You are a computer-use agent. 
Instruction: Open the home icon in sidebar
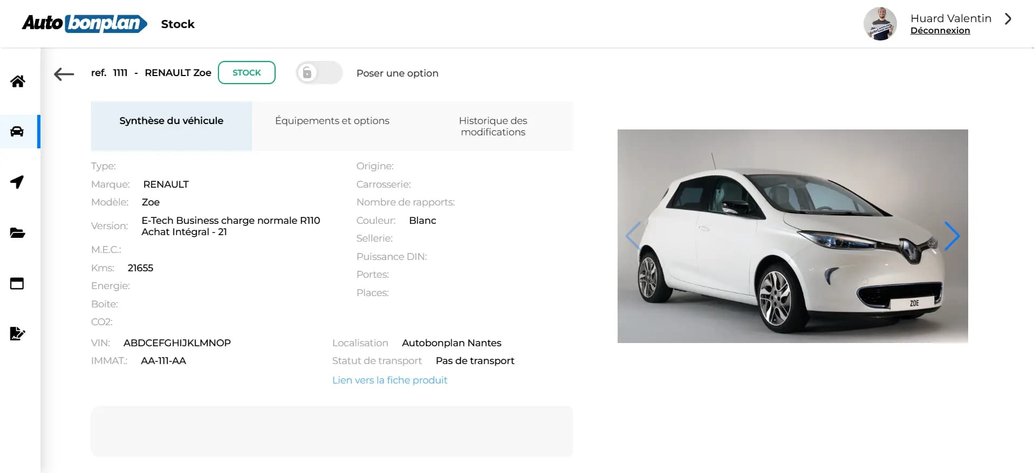click(x=17, y=81)
